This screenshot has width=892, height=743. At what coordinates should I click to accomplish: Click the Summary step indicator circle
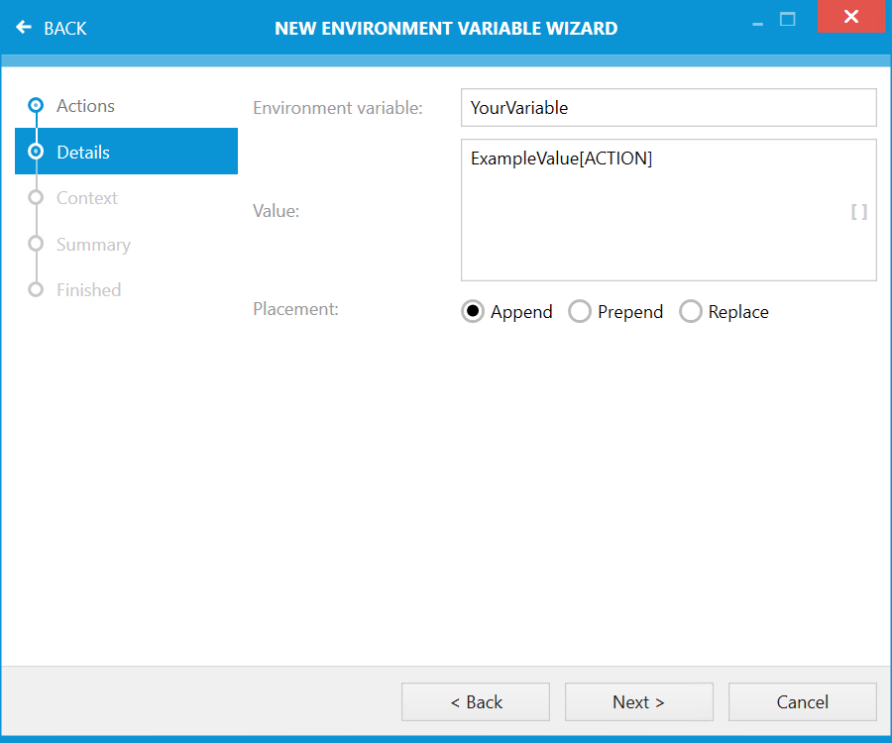point(36,244)
